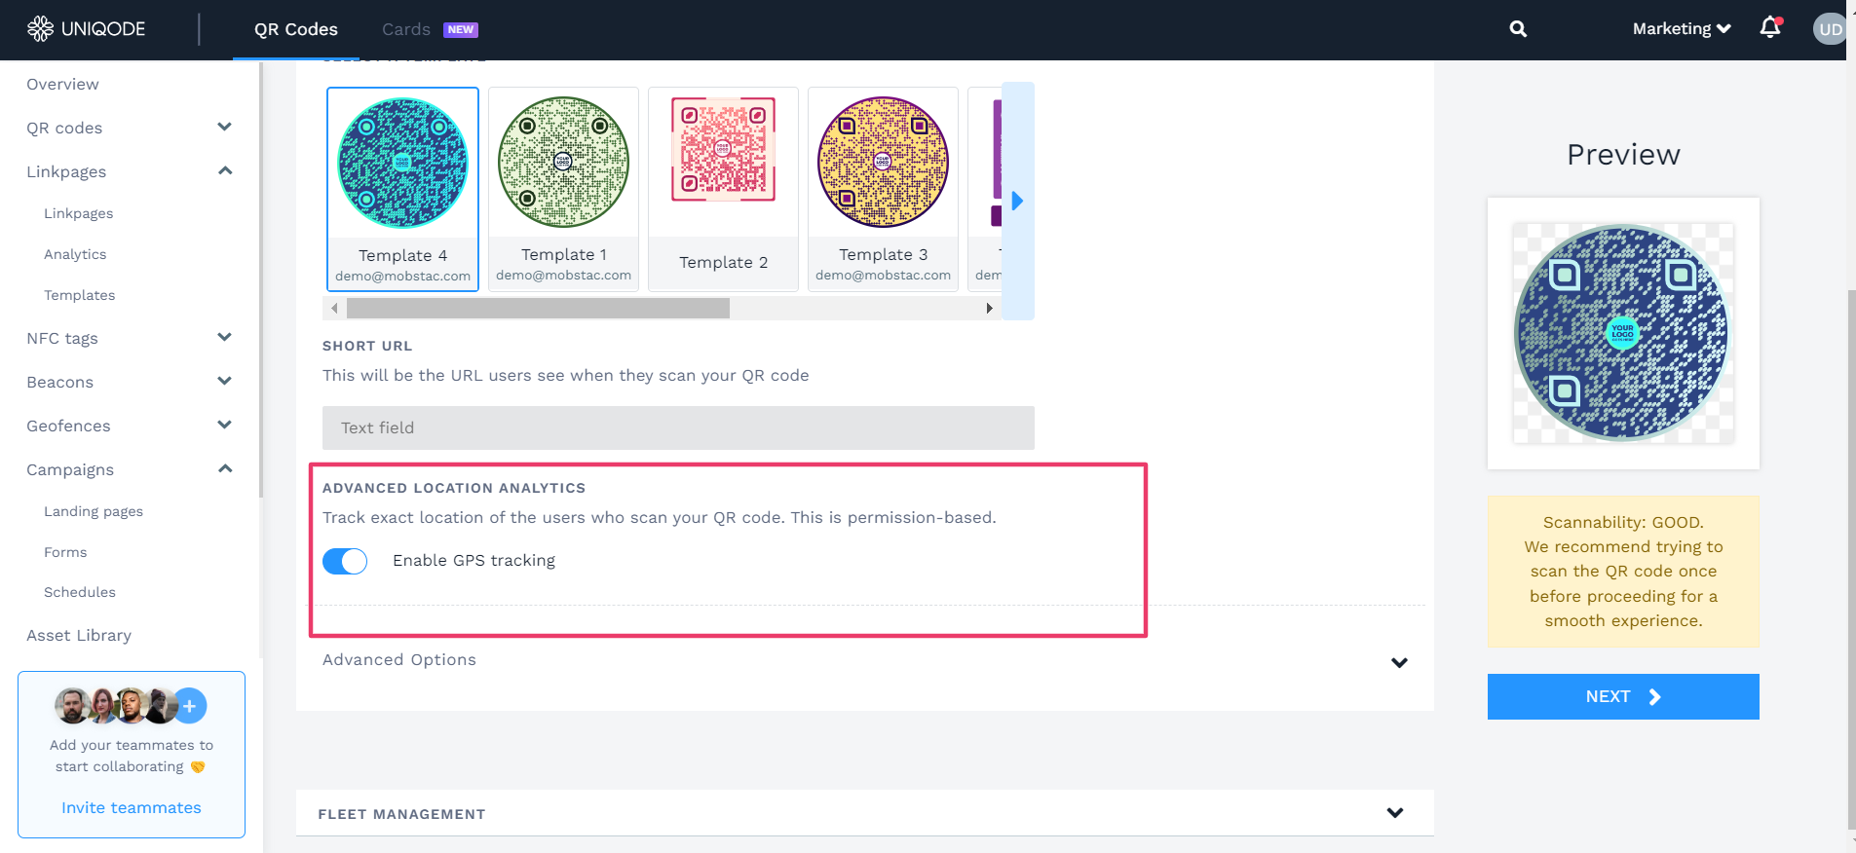Open the UD user avatar menu

tap(1830, 29)
